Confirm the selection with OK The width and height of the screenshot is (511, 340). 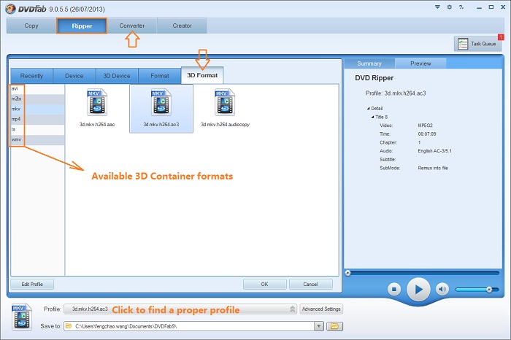(x=264, y=284)
